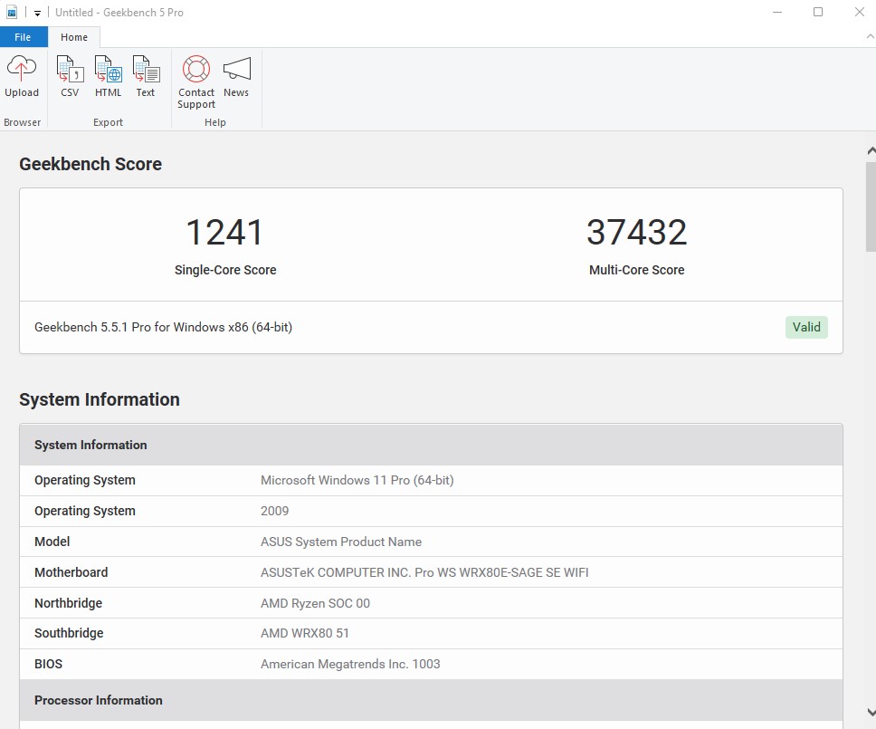Viewport: 876px width, 729px height.
Task: Click AMD Ryzen SOC 00 value
Action: [x=315, y=603]
